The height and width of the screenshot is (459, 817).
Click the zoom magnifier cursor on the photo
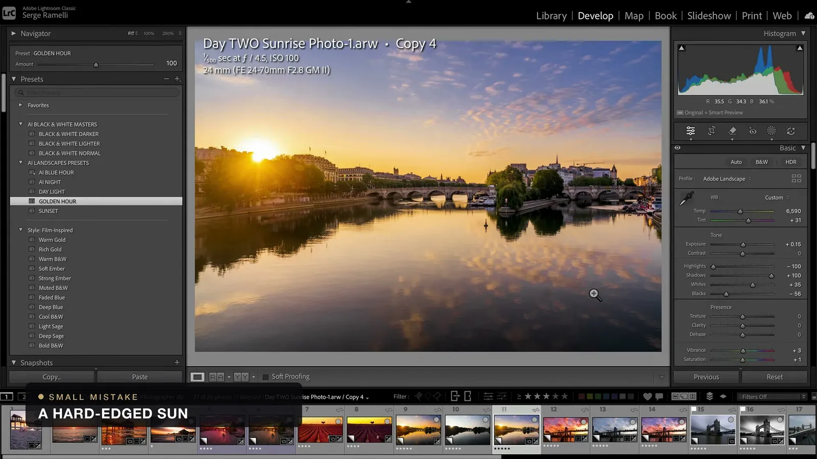point(595,295)
